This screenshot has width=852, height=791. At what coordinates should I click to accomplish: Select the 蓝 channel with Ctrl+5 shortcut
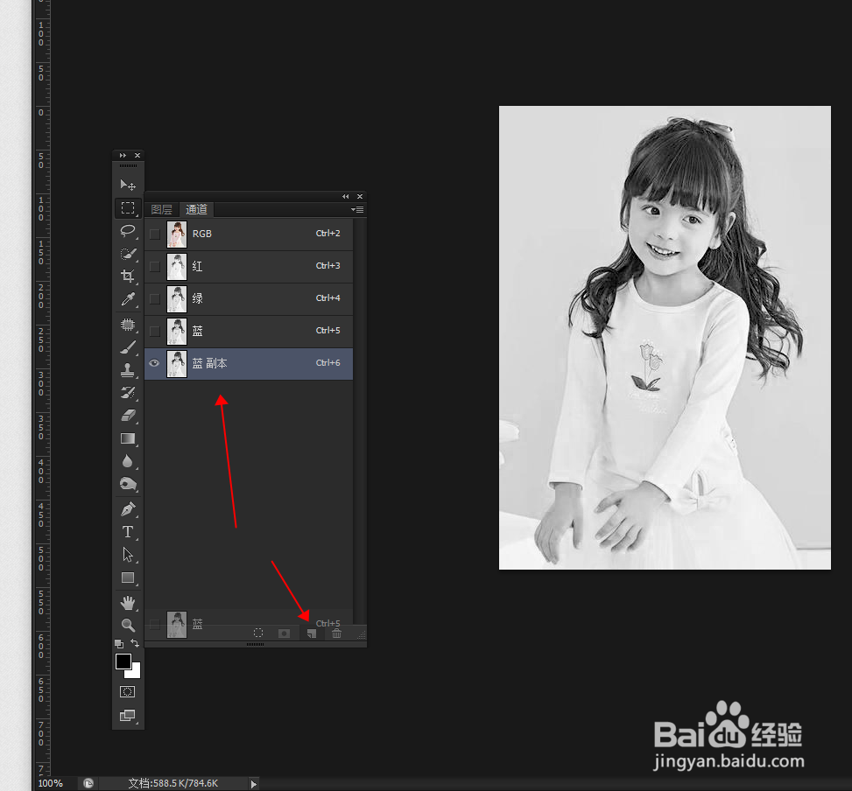click(x=249, y=331)
